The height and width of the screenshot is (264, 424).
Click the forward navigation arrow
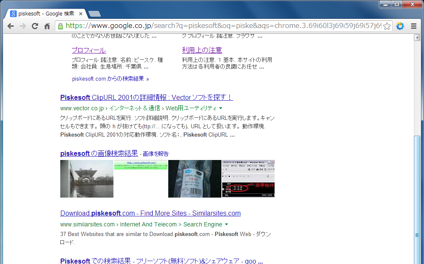tap(23, 26)
